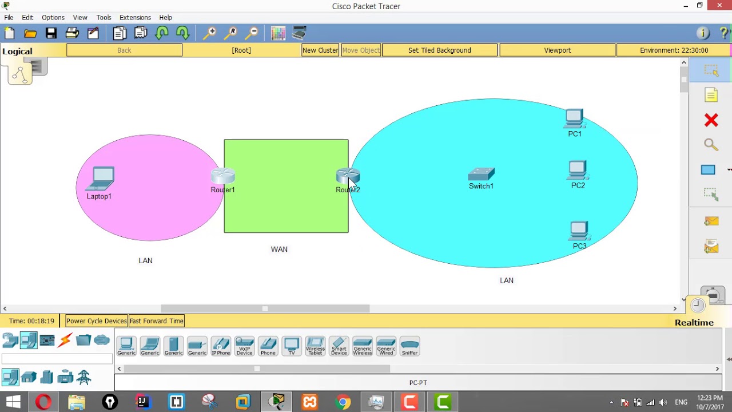The height and width of the screenshot is (412, 732).
Task: Click Power Cycle Devices button
Action: 96,321
